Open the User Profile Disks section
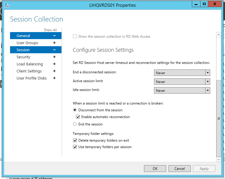The image size is (225, 179). click(x=36, y=78)
